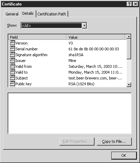
Task: Switch to the General tab
Action: point(12,14)
